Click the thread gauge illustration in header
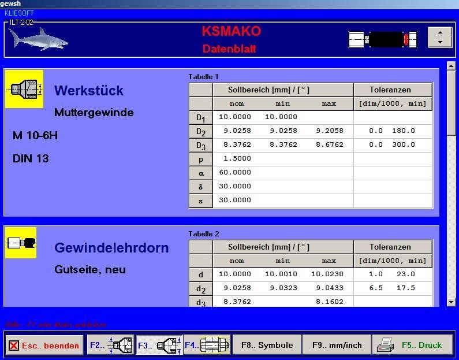Image resolution: width=459 pixels, height=360 pixels. (383, 39)
